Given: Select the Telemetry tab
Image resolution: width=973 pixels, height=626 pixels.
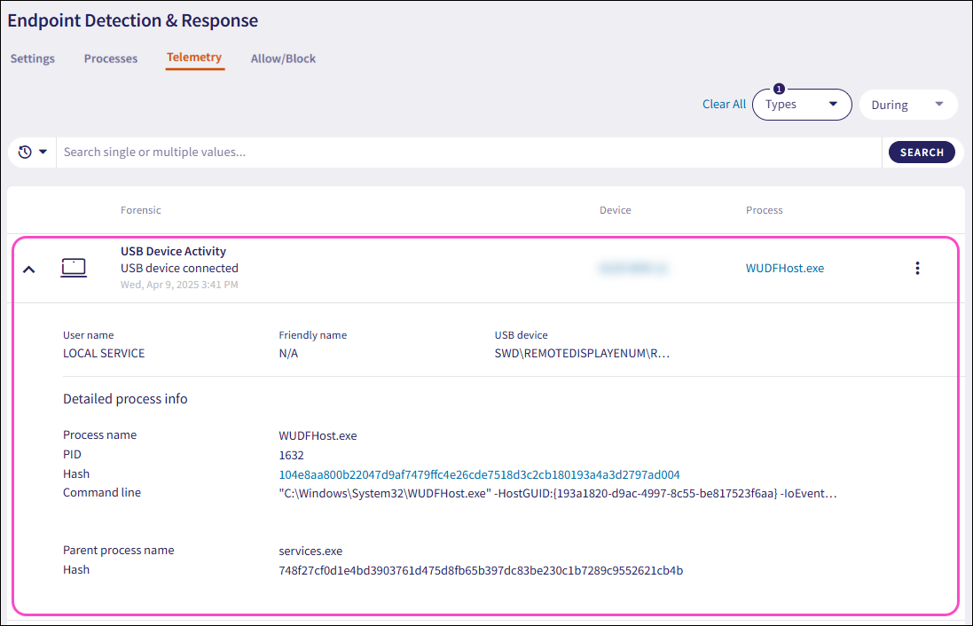Looking at the screenshot, I should [194, 58].
